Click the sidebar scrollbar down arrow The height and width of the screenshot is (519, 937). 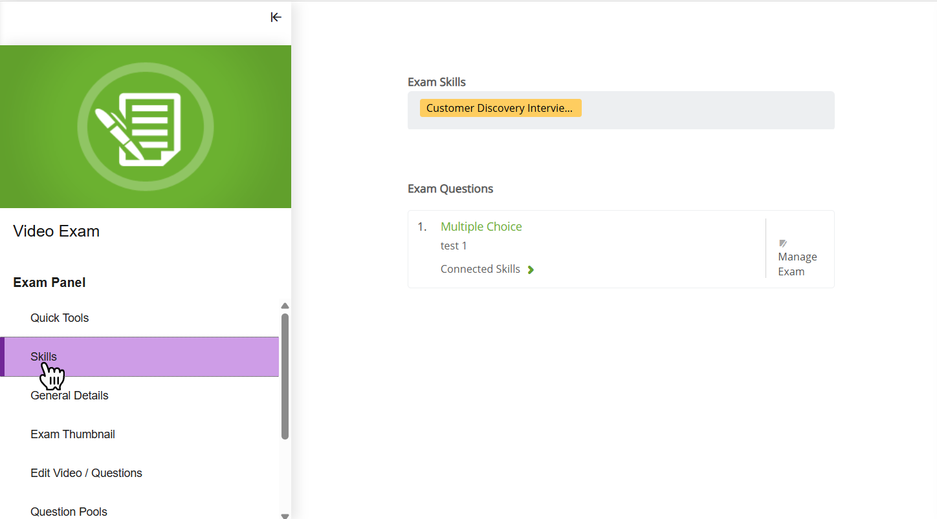pos(285,515)
